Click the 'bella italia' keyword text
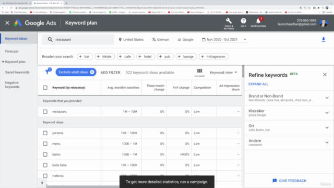The height and width of the screenshot is (188, 334). point(59,165)
